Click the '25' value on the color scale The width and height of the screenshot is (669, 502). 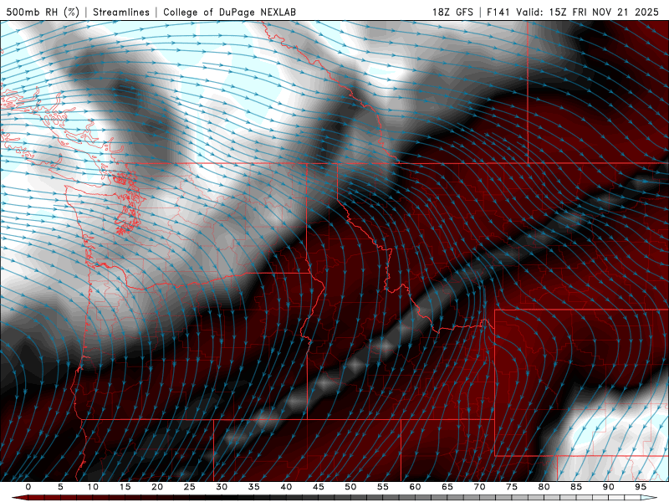click(190, 487)
